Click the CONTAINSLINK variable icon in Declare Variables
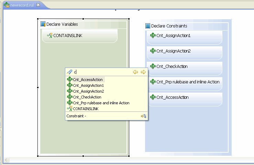 pos(50,35)
